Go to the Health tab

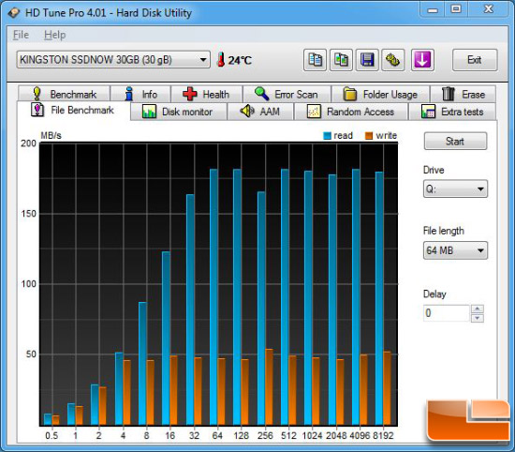(x=207, y=94)
